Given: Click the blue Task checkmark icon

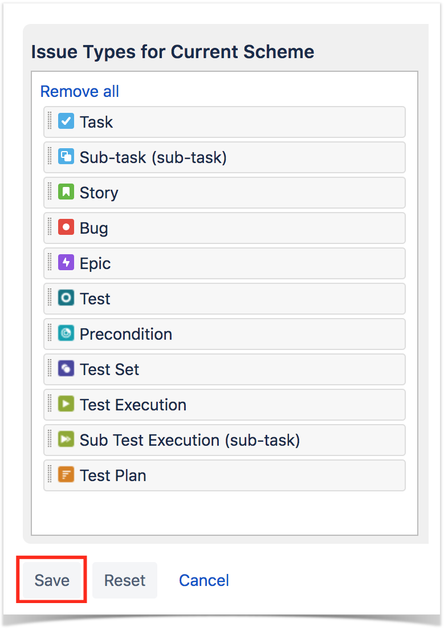Looking at the screenshot, I should point(66,121).
